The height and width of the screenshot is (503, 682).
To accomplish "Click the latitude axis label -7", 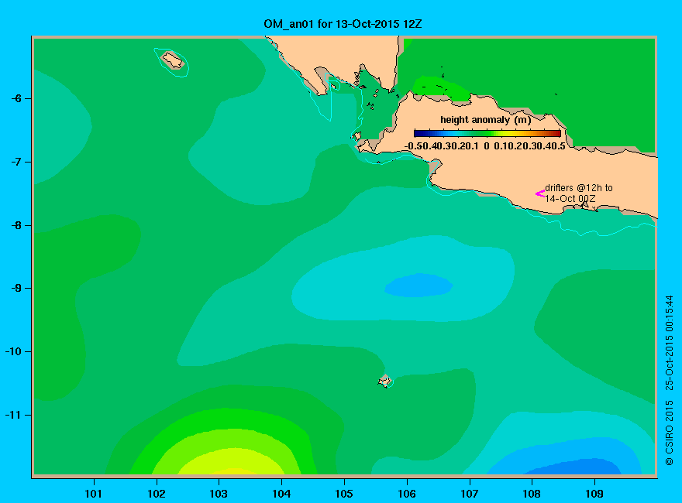I will (16, 162).
